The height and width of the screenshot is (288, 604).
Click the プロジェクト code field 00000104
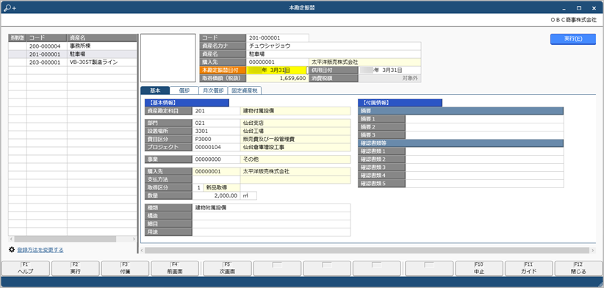tap(216, 147)
